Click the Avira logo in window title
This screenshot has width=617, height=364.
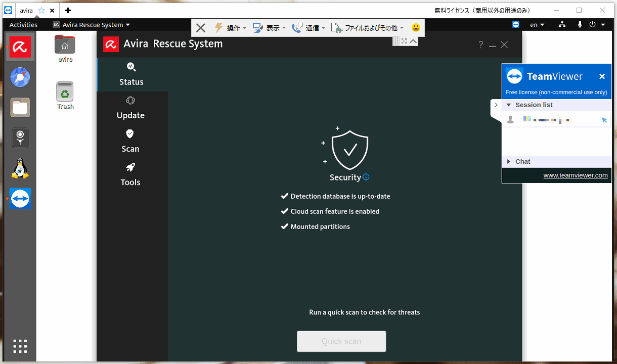[111, 44]
